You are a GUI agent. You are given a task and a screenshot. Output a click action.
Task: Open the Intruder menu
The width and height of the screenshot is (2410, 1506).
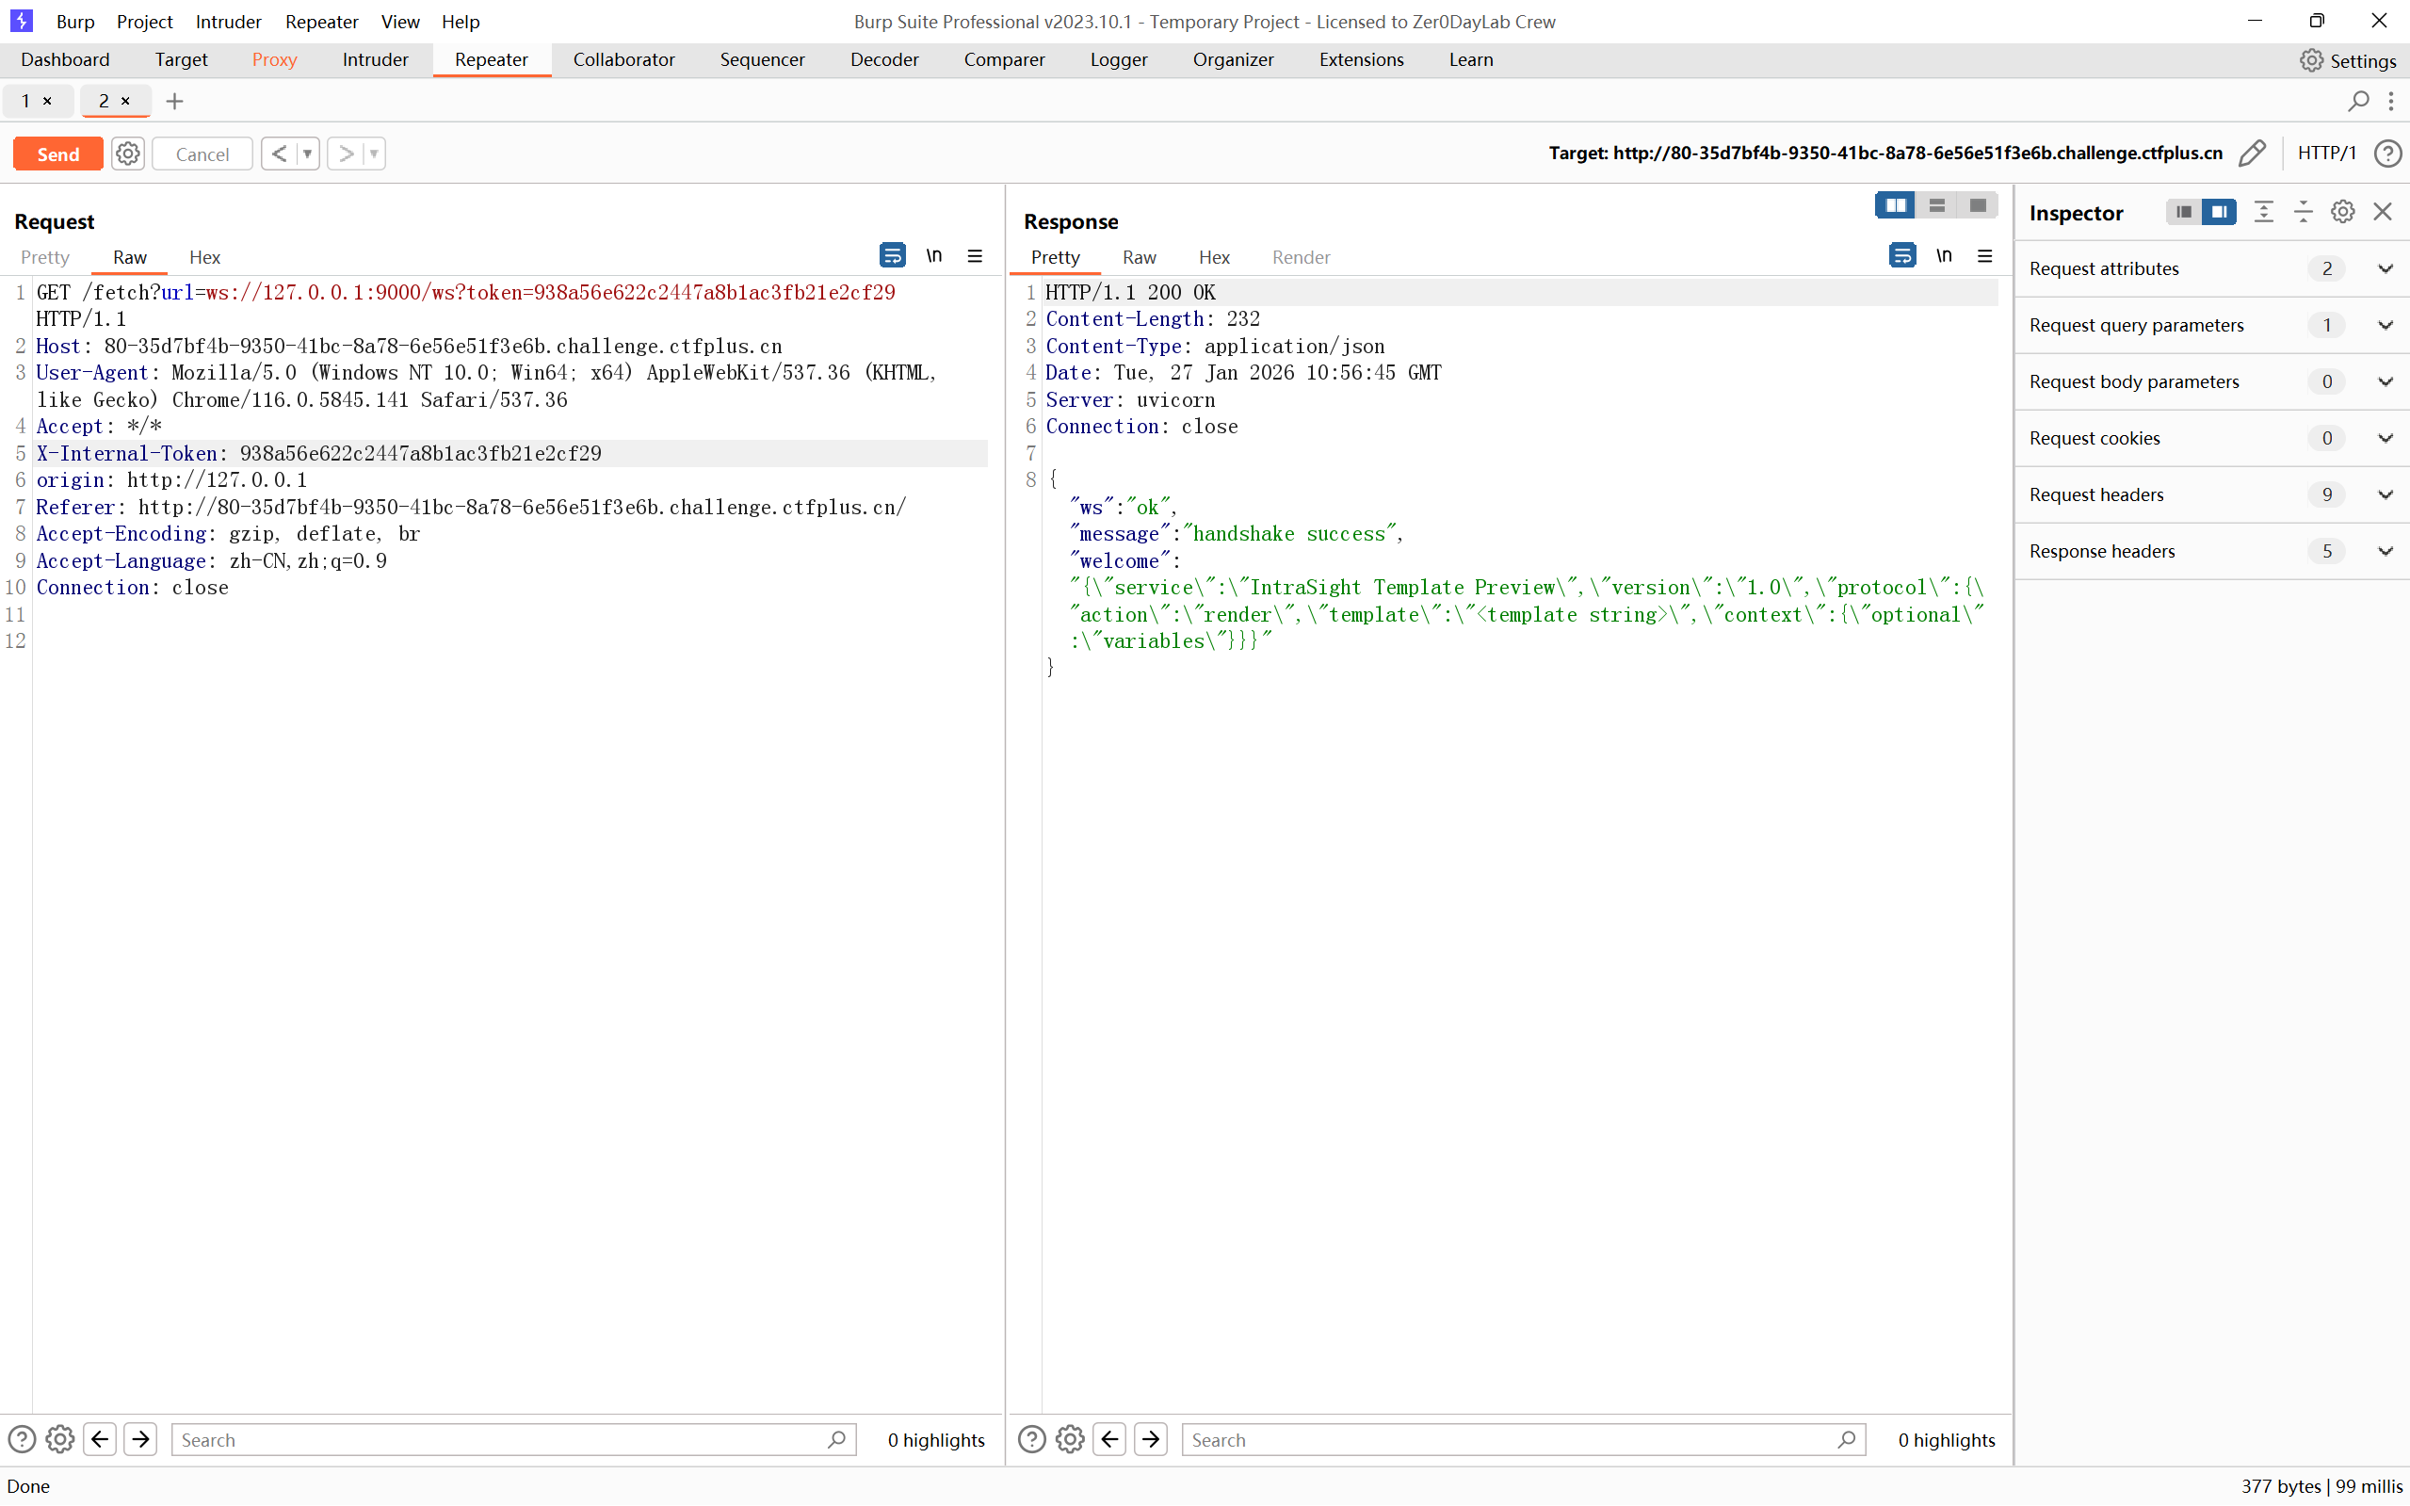coord(228,21)
